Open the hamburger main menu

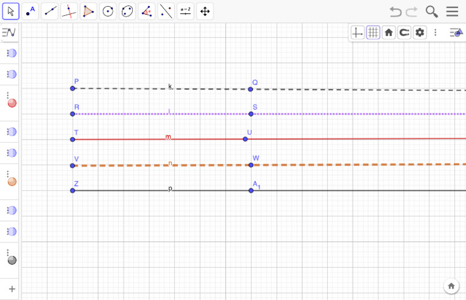[x=452, y=12]
